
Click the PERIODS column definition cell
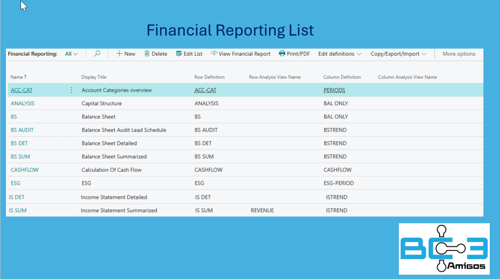pyautogui.click(x=334, y=90)
